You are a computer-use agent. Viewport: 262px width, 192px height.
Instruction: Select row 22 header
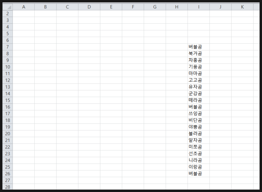7,147
